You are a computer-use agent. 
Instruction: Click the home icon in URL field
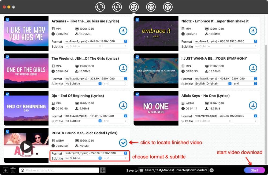tap(22, 170)
